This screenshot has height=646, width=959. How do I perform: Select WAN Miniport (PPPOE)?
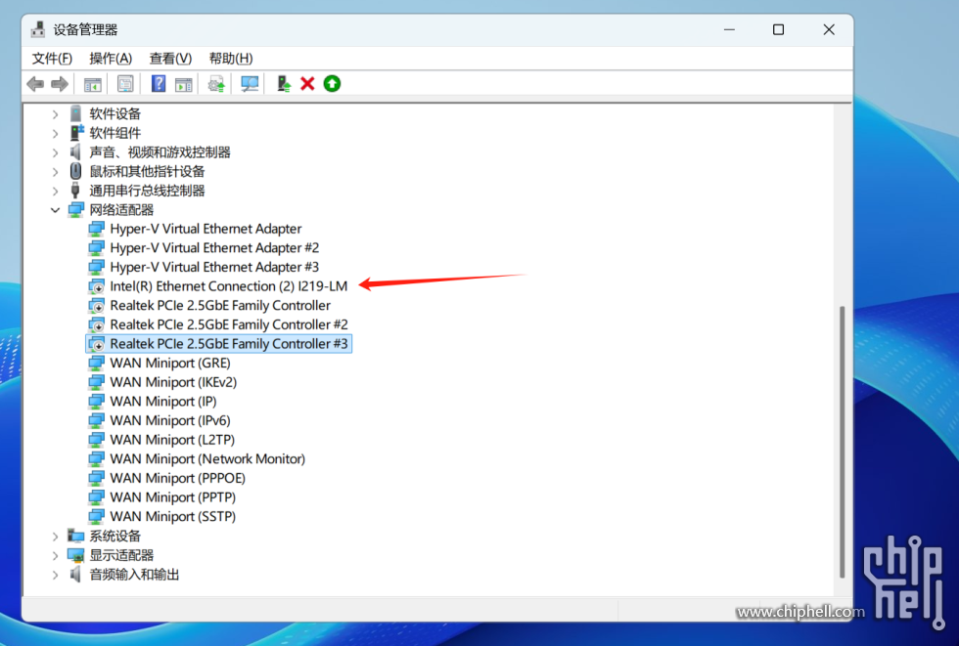click(x=178, y=478)
